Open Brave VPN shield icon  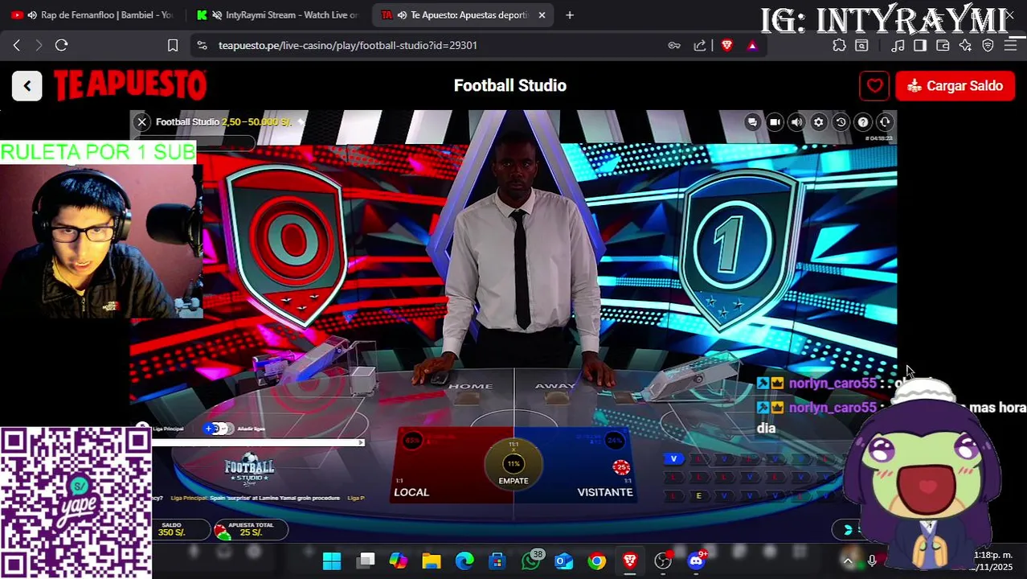988,45
